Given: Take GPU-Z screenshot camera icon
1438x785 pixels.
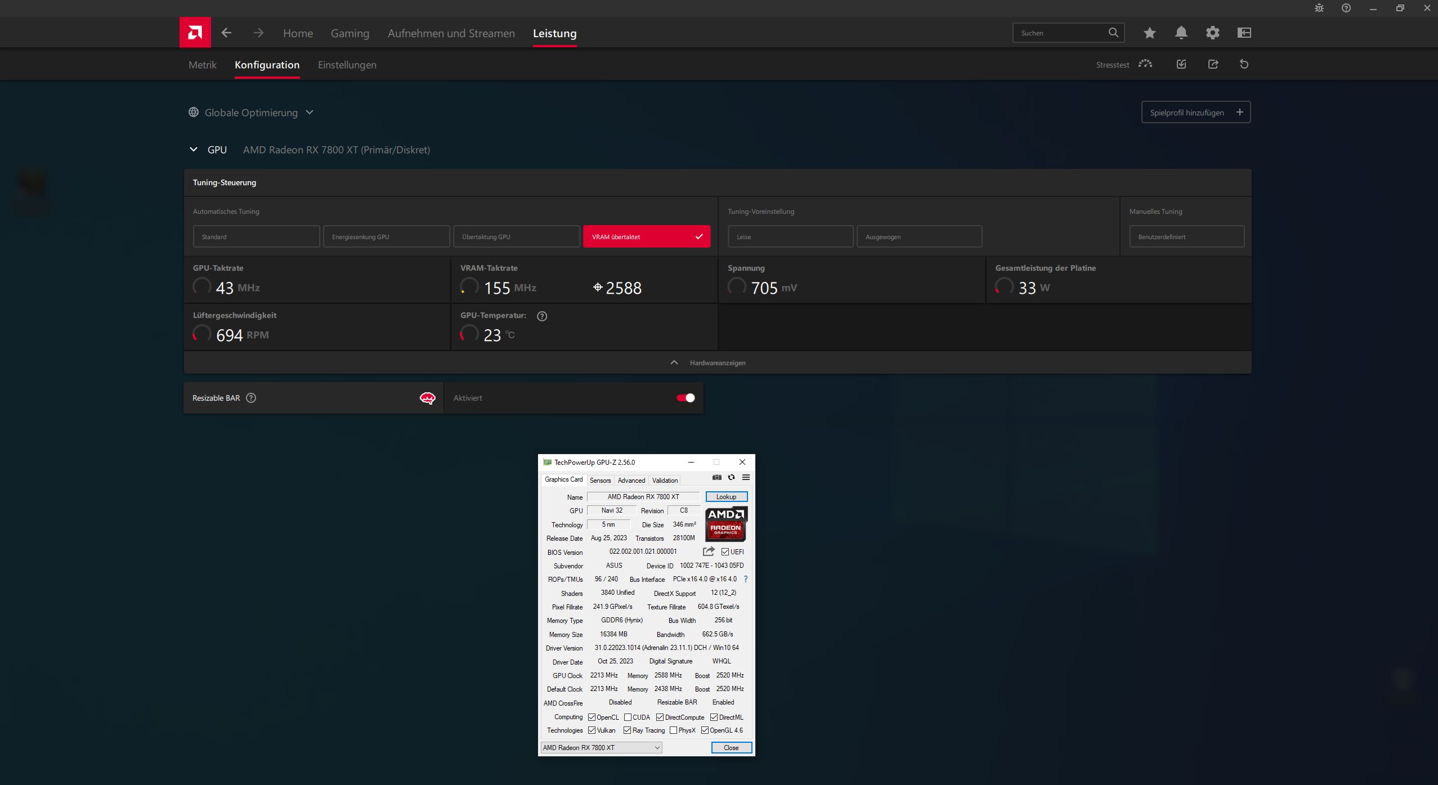Looking at the screenshot, I should [x=716, y=477].
